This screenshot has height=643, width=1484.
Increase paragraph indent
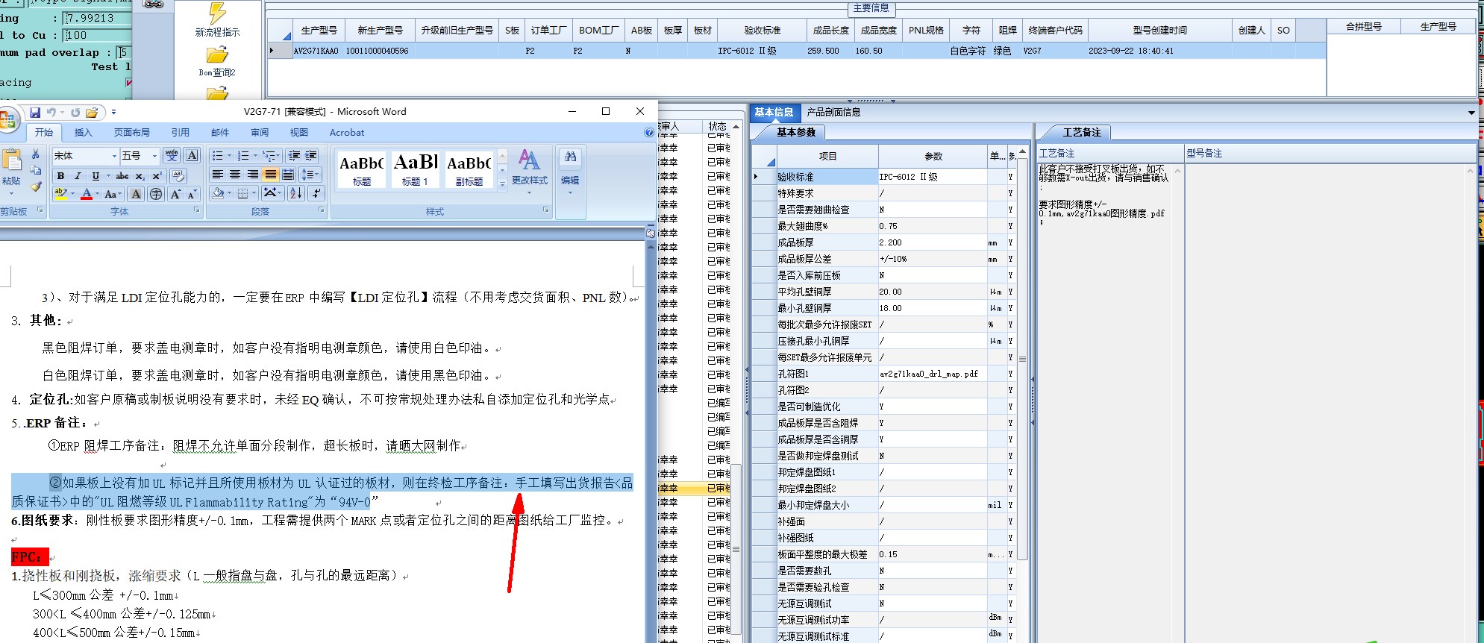click(311, 155)
